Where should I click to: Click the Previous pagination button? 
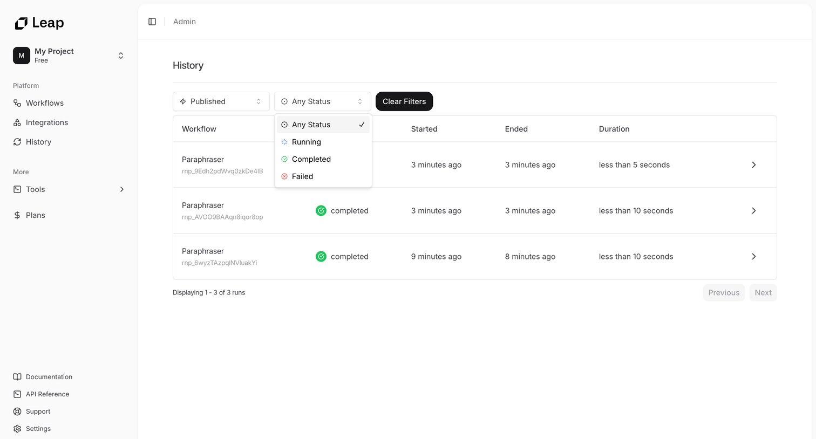[724, 293]
